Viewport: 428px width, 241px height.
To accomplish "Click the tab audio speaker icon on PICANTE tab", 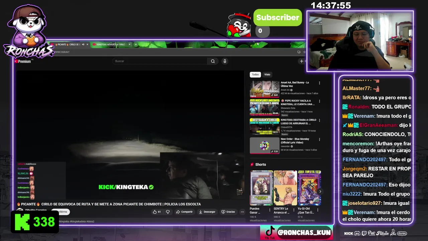I will coord(83,45).
